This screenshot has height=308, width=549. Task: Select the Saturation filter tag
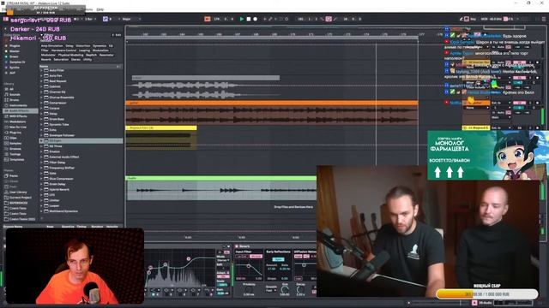(61, 59)
